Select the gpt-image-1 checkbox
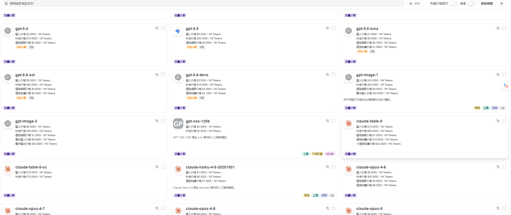 click(504, 75)
